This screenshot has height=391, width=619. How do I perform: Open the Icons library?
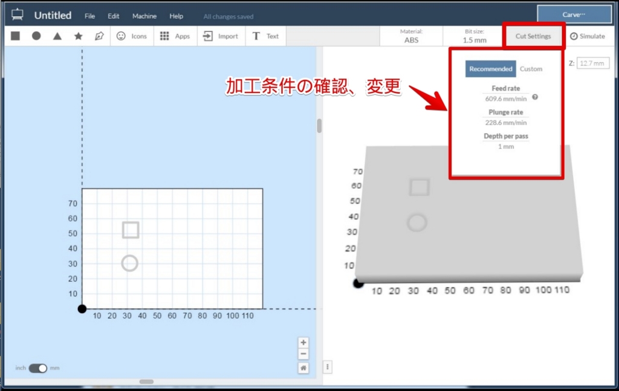(132, 36)
